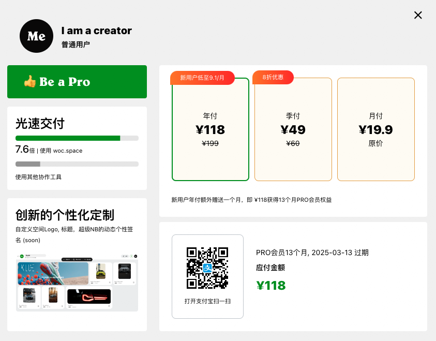Click the 打开支付宝扫一扫 caption
This screenshot has width=436, height=341.
207,301
